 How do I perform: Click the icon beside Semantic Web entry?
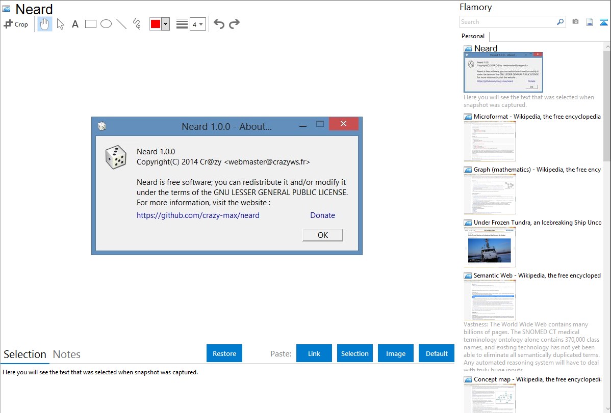(x=468, y=276)
